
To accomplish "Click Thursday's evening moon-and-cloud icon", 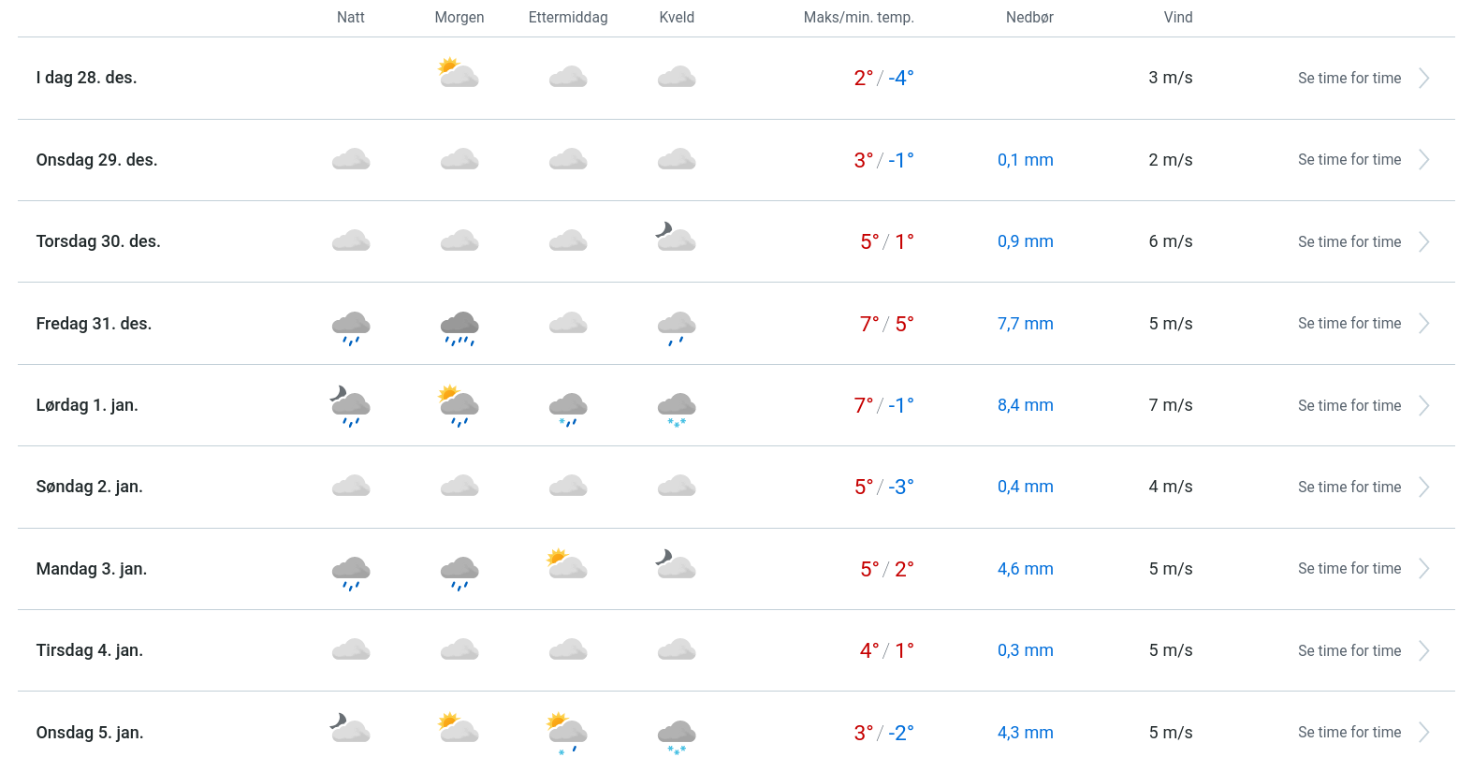I will click(x=676, y=238).
